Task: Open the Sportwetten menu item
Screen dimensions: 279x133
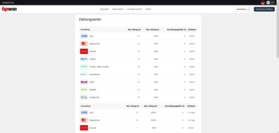Action: pyautogui.click(x=118, y=9)
